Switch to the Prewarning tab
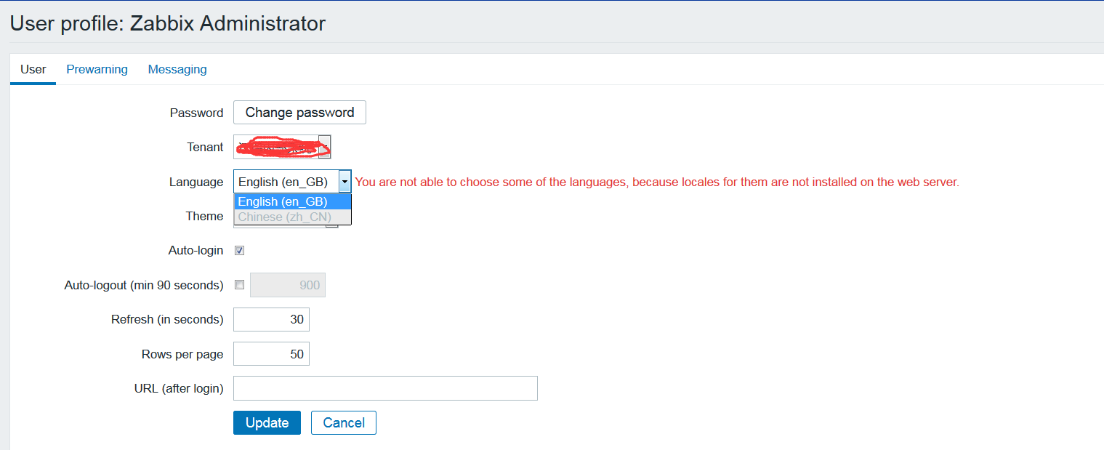This screenshot has width=1104, height=450. pos(97,70)
